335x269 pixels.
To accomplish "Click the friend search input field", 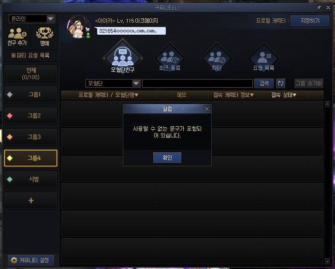I will pyautogui.click(x=197, y=83).
